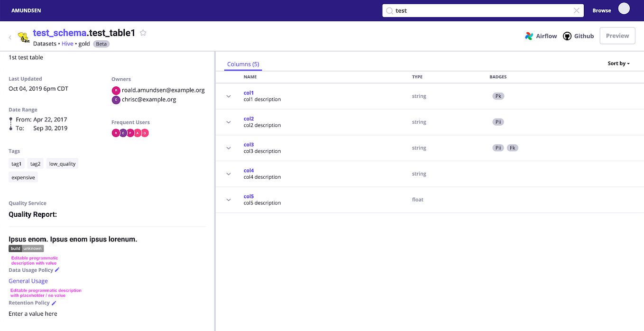Clear the search query with the X icon

577,10
